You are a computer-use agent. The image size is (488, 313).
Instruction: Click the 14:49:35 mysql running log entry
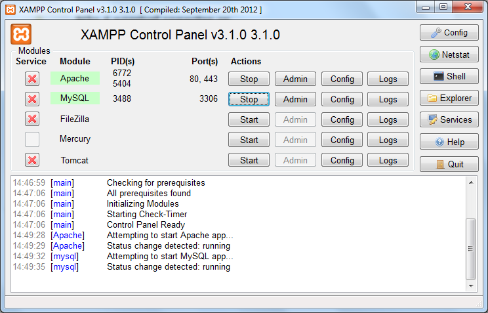[122, 267]
